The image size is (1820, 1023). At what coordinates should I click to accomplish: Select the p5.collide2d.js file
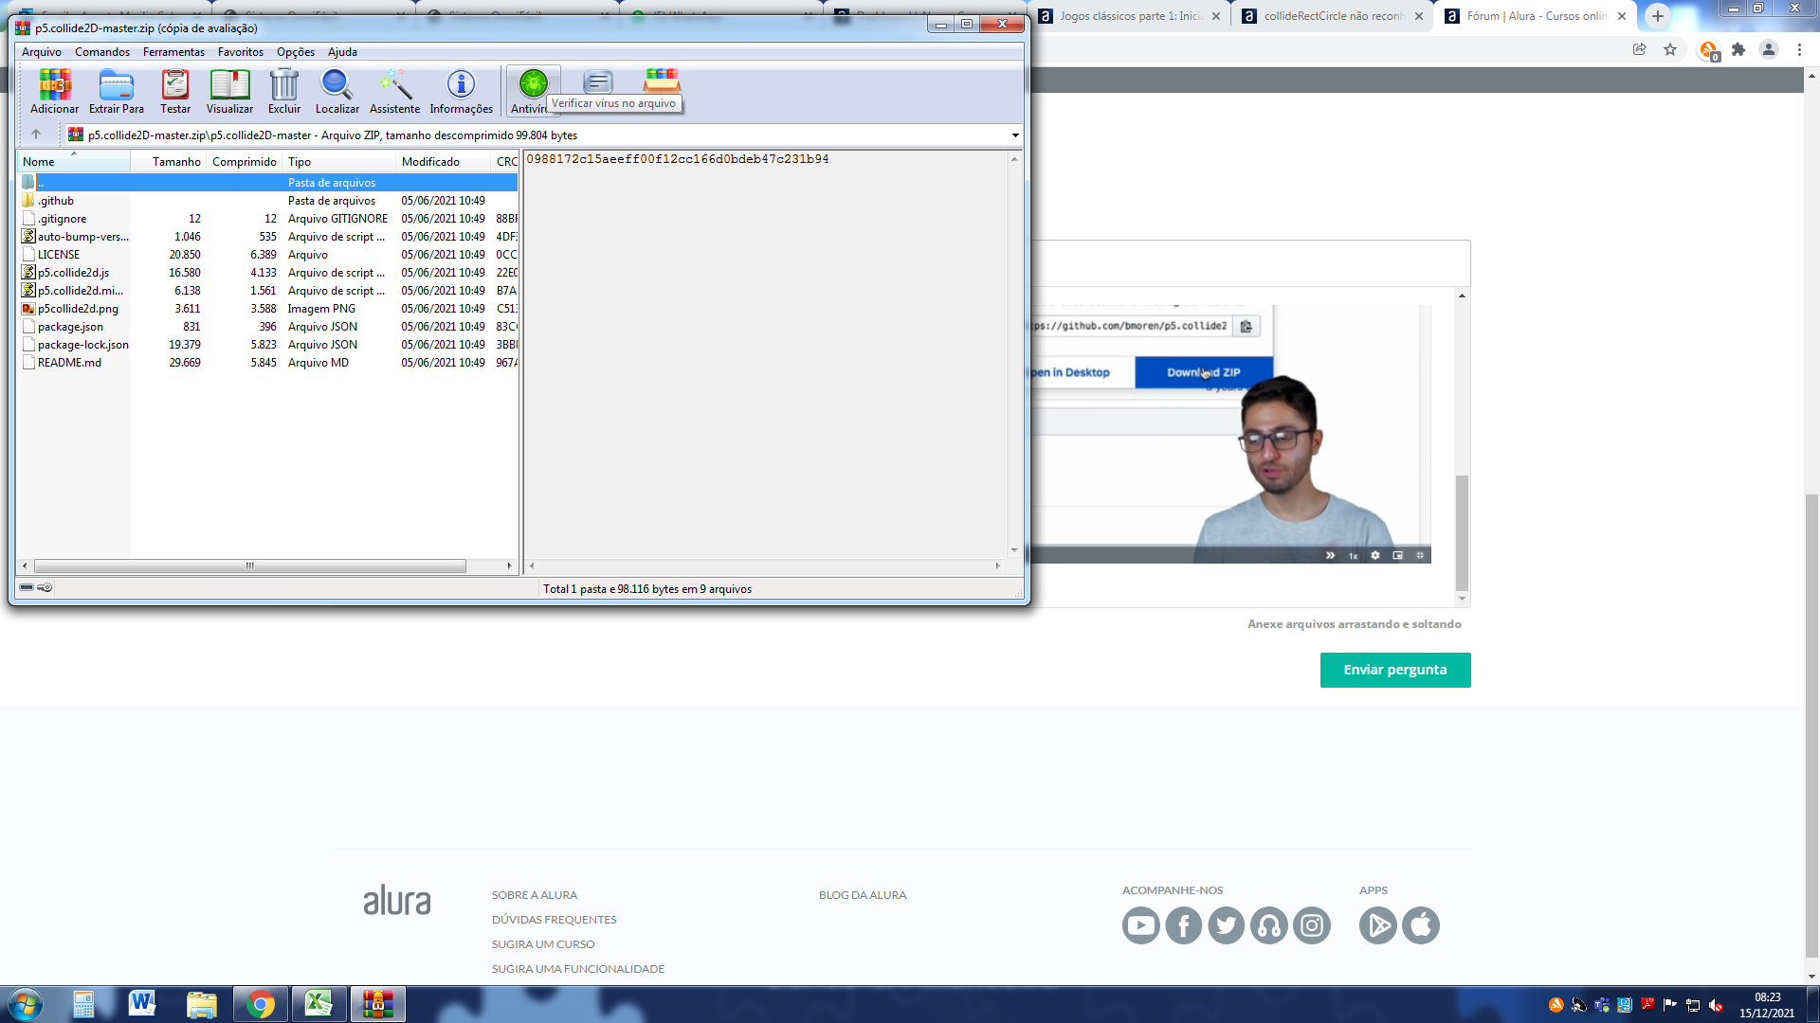pyautogui.click(x=267, y=273)
